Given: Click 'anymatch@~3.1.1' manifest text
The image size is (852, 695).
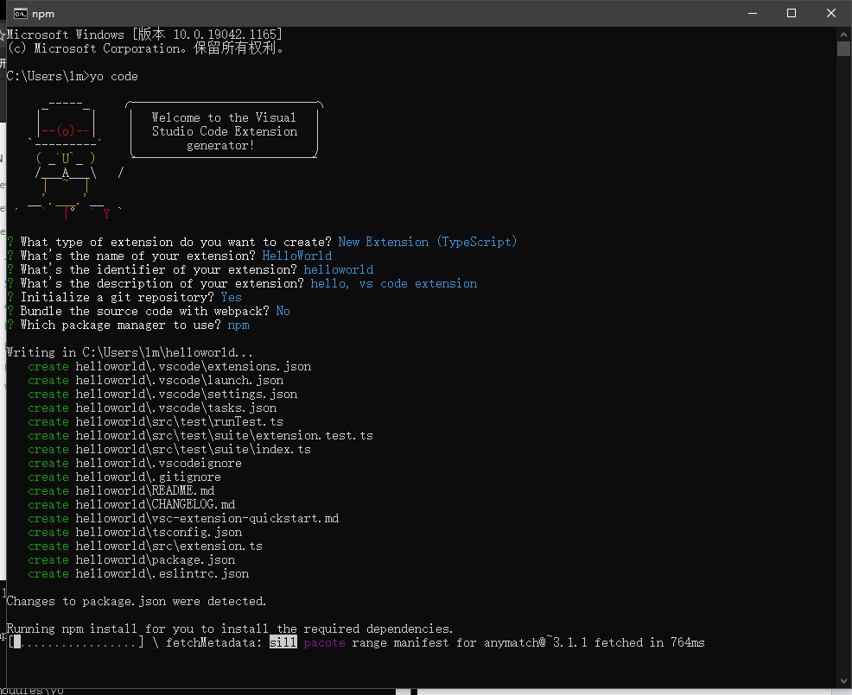Looking at the screenshot, I should pos(536,643).
